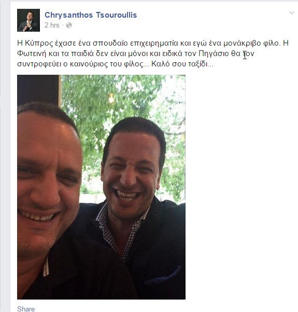Select the Greek post text paragraph

(152, 53)
